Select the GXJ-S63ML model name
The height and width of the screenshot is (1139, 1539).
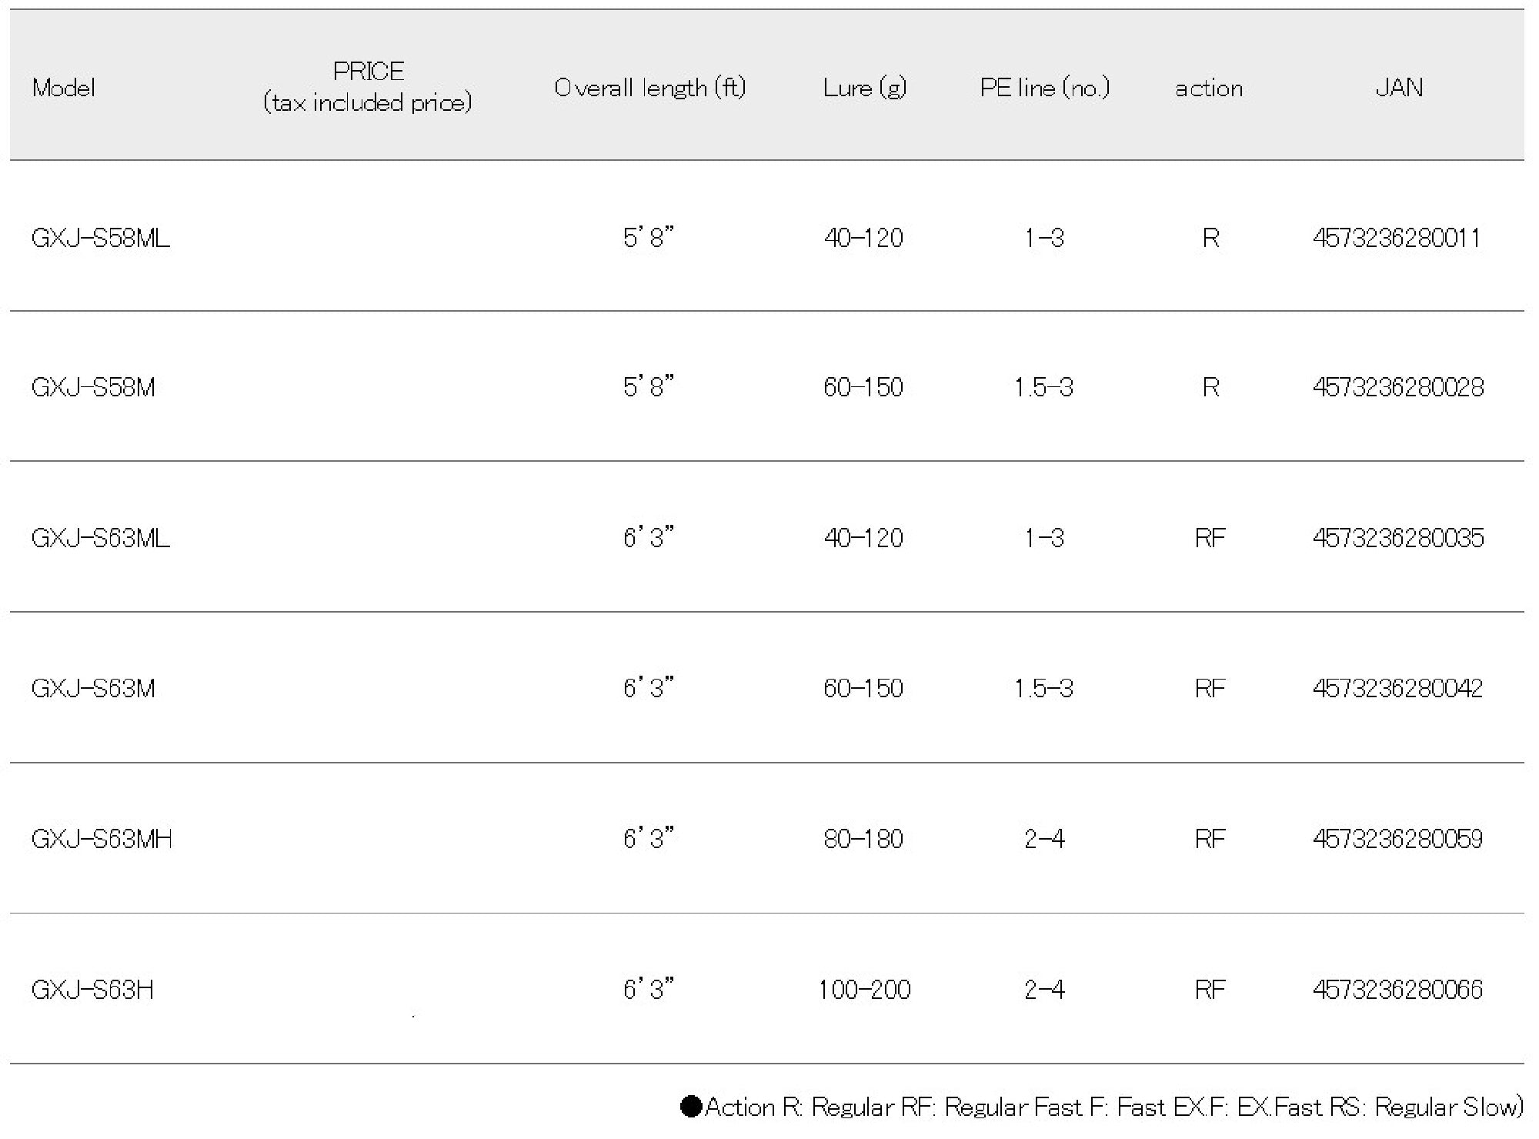click(101, 537)
